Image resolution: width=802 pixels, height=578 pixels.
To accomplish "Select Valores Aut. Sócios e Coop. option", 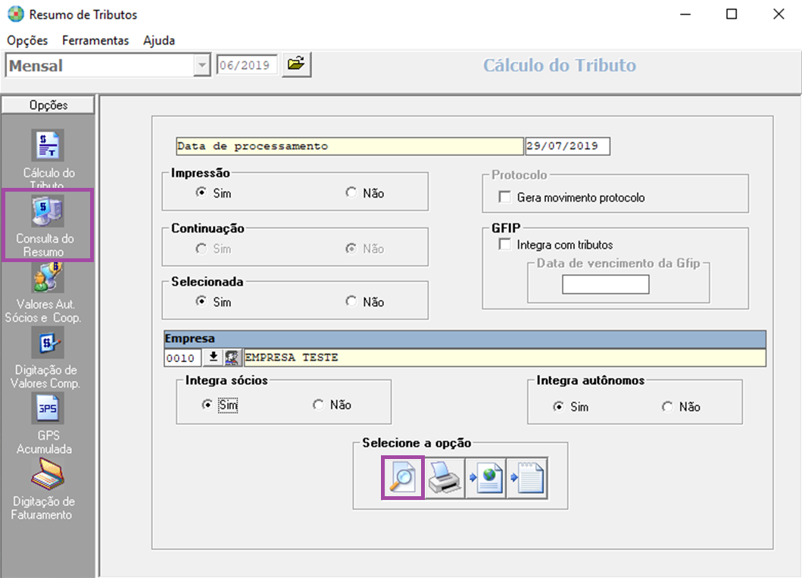I will pos(44,293).
